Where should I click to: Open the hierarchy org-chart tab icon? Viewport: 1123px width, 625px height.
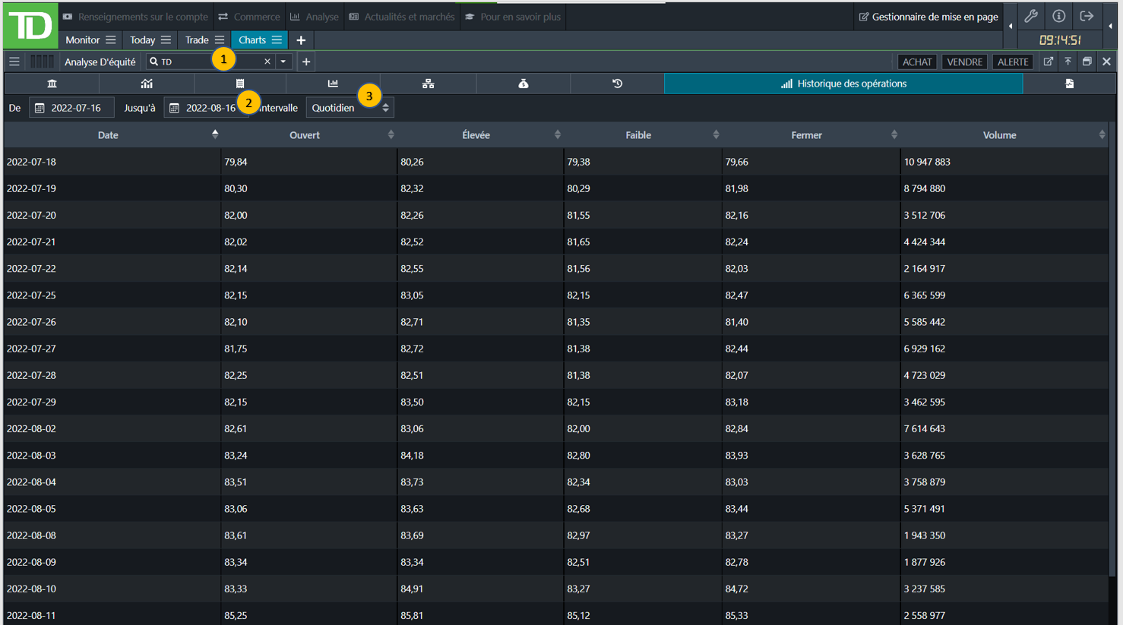429,84
